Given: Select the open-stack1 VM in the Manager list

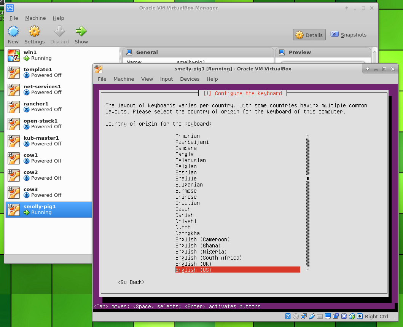Looking at the screenshot, I should click(x=49, y=124).
